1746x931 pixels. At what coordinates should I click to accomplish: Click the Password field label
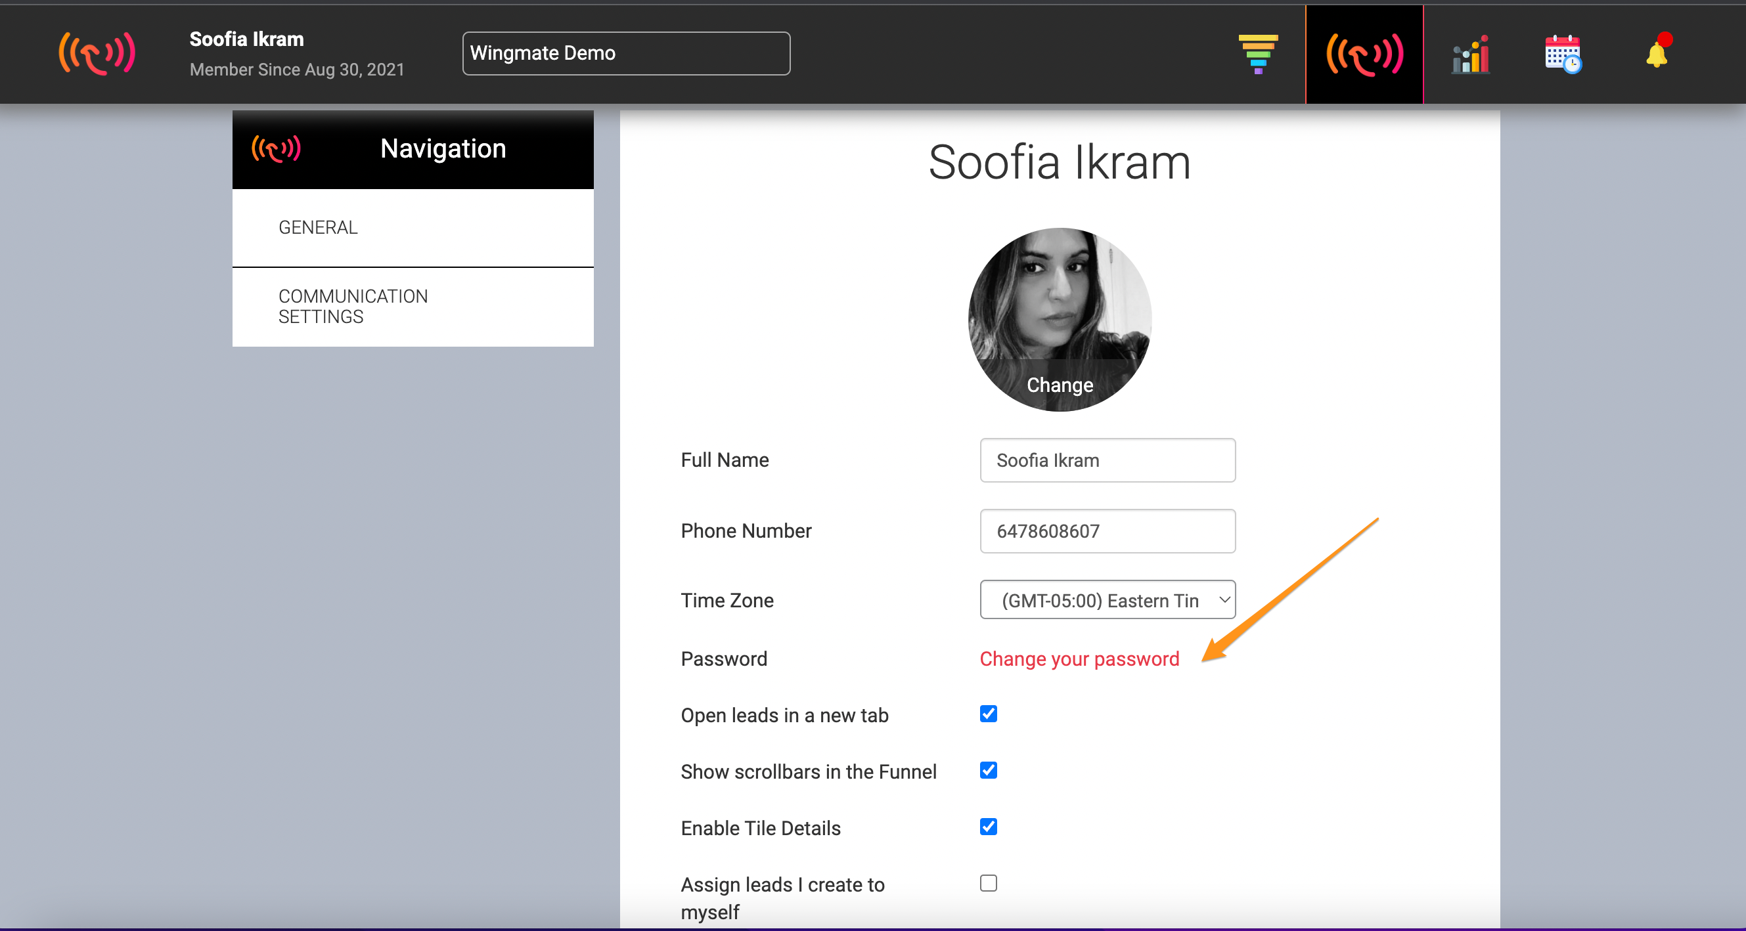pos(724,659)
